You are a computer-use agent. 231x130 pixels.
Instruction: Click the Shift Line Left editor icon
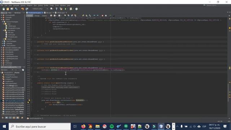point(95,16)
